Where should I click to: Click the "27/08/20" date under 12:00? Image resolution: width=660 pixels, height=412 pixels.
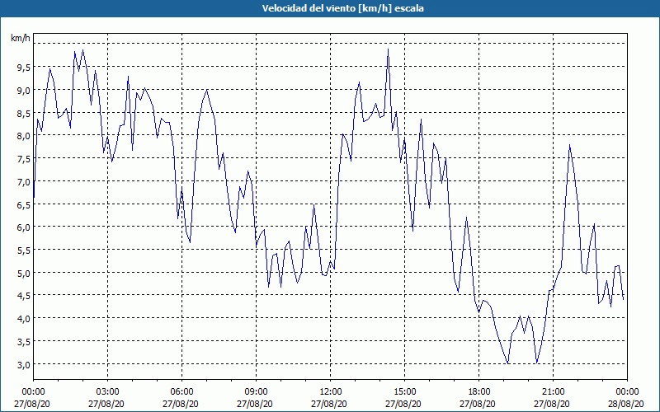coord(328,404)
